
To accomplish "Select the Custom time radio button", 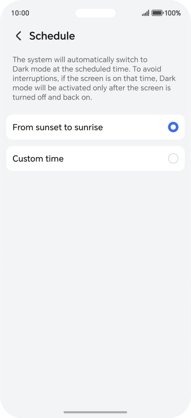I will coord(173,159).
